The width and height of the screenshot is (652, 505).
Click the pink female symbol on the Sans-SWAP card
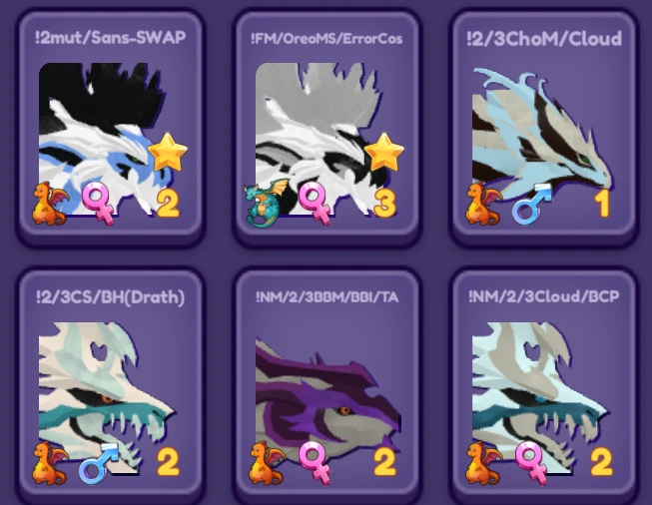[x=101, y=203]
